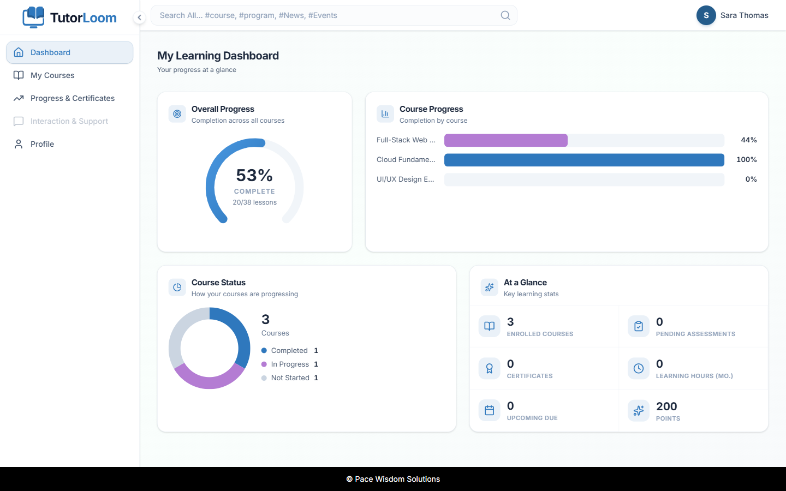Click the Certificates award ribbon icon
Viewport: 786px width, 491px height.
pos(490,368)
